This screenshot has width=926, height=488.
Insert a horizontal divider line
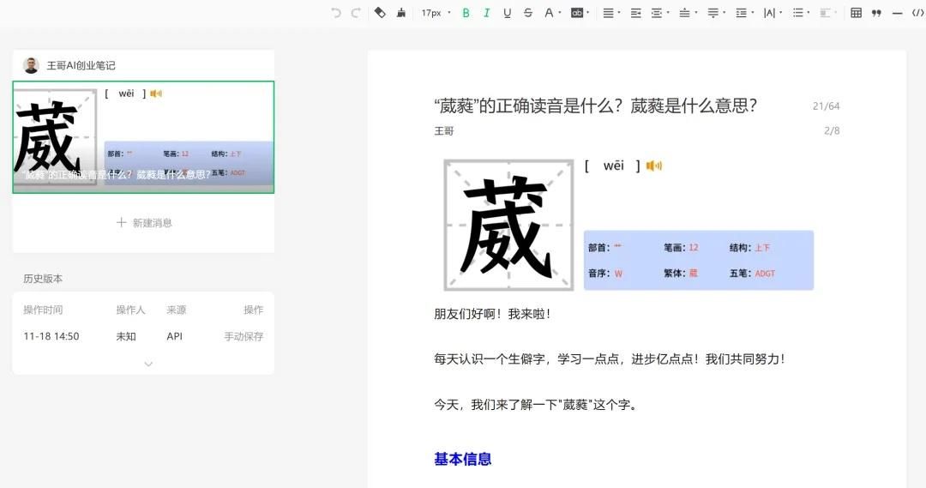click(x=897, y=13)
